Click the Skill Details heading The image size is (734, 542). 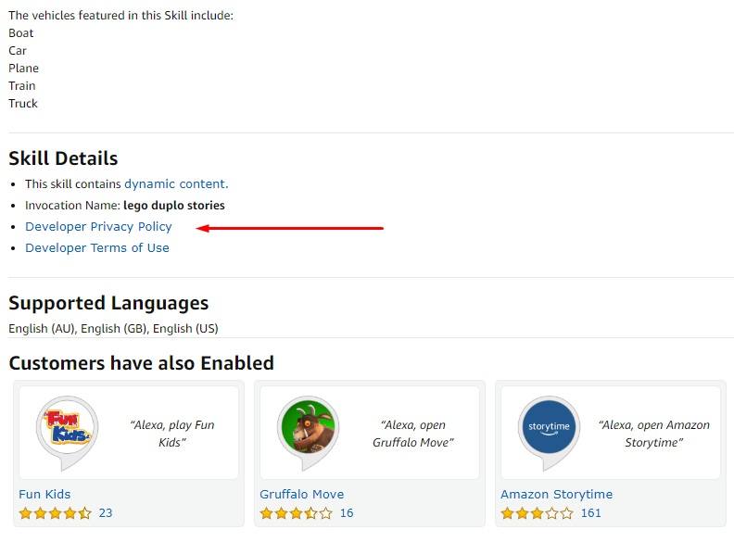[x=63, y=158]
